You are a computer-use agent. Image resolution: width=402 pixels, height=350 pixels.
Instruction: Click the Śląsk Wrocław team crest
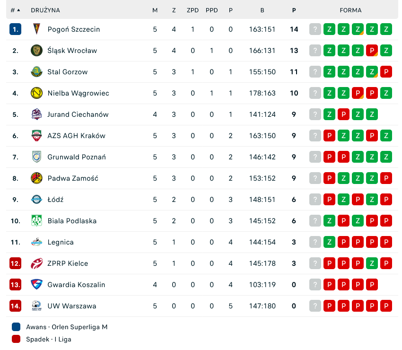[36, 51]
